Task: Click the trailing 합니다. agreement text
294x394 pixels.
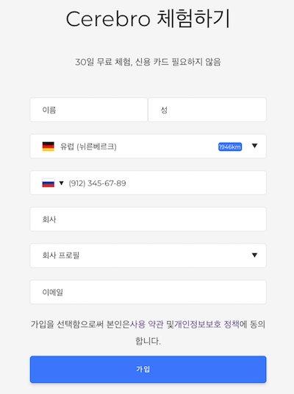Action: [x=148, y=341]
